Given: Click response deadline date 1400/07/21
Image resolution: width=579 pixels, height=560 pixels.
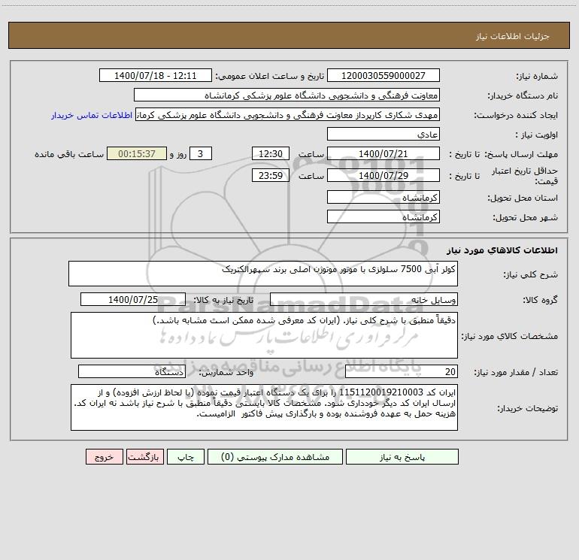Looking at the screenshot, I should tap(383, 153).
